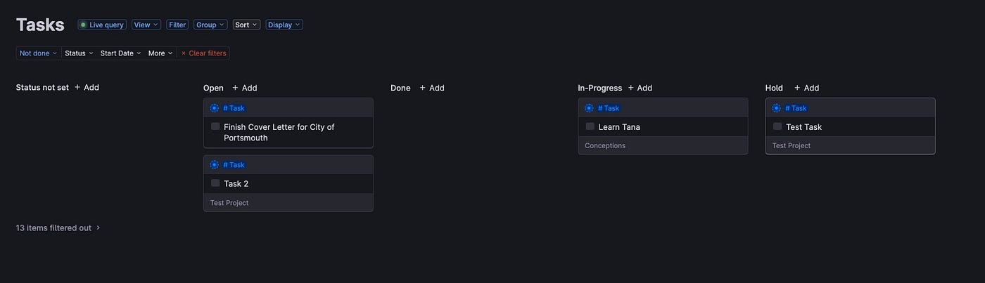Viewport: 985px width, 283px height.
Task: Click the Task tag icon on Test Task card
Action: point(776,108)
